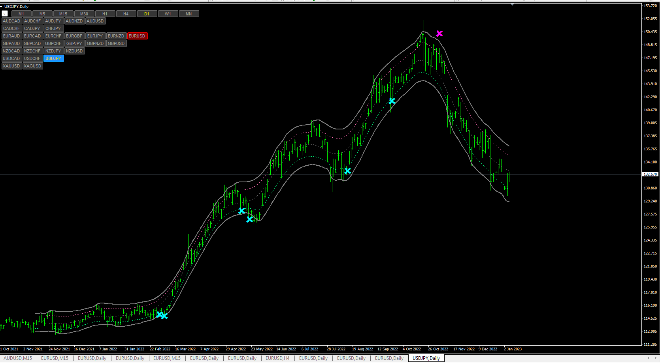Select the red EURUSD button
The width and height of the screenshot is (660, 363).
coord(137,36)
